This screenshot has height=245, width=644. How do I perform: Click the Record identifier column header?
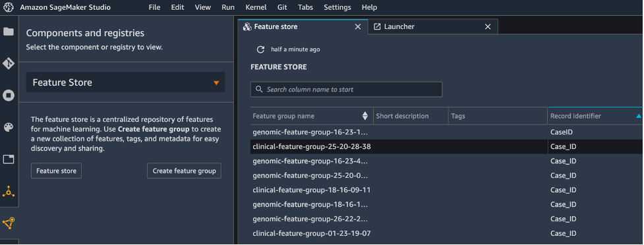pyautogui.click(x=595, y=116)
